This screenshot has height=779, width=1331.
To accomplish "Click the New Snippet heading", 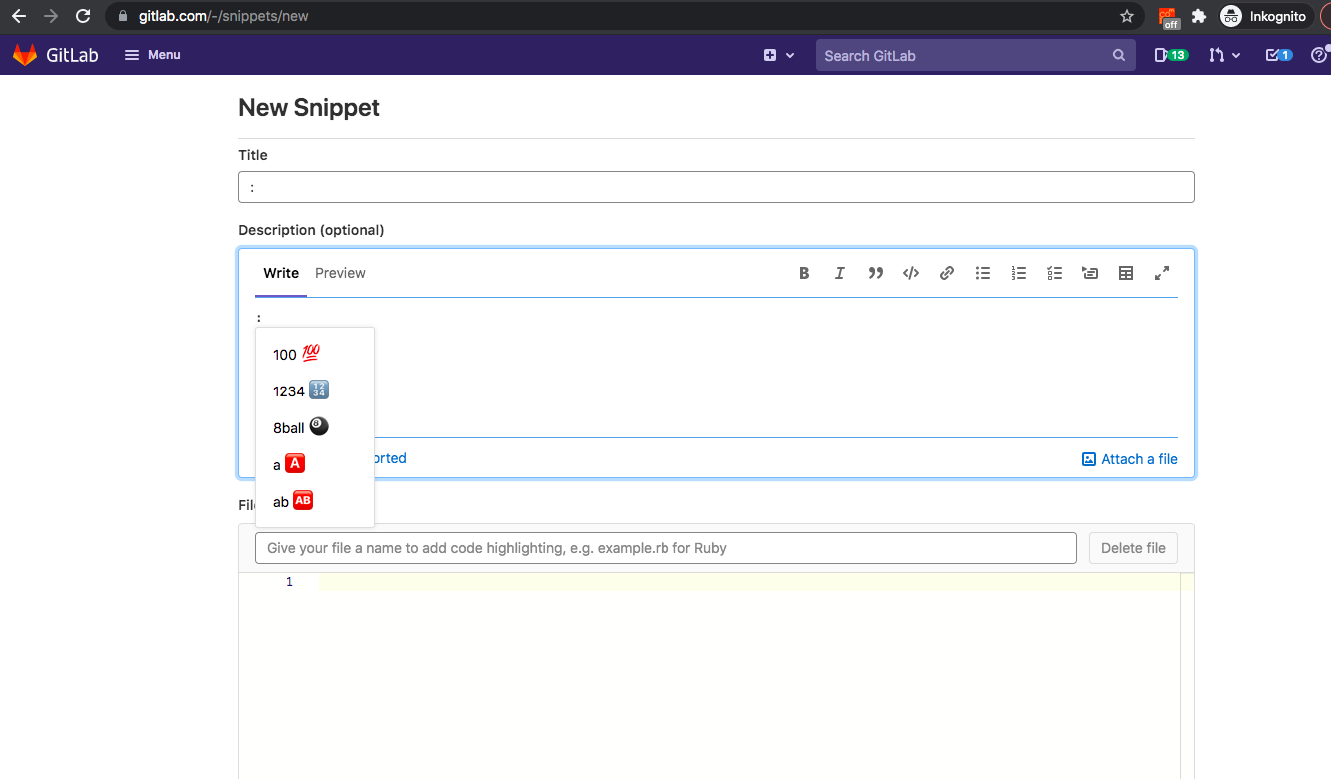I will [x=309, y=107].
